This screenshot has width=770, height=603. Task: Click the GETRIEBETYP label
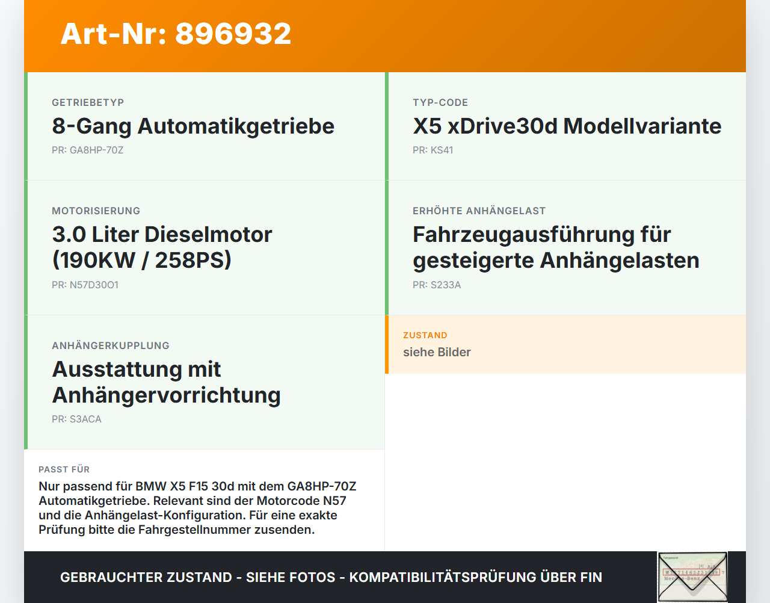[88, 102]
